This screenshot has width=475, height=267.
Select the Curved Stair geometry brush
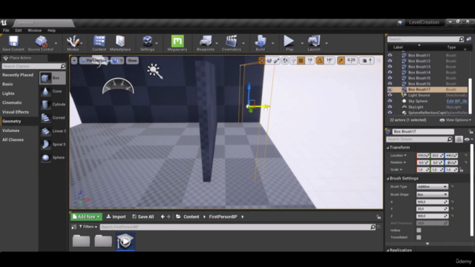click(53, 118)
